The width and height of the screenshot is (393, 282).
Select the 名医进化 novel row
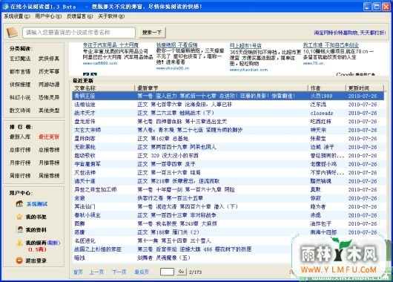(x=228, y=241)
